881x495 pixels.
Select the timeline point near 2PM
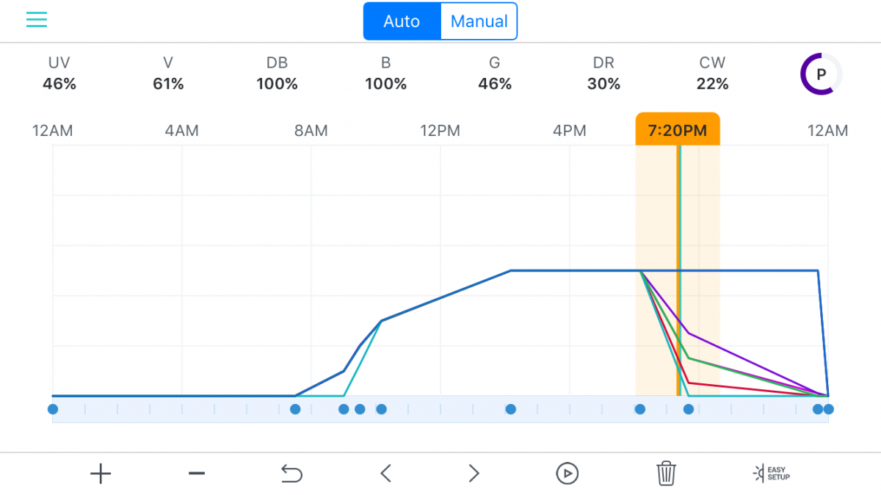(x=511, y=409)
